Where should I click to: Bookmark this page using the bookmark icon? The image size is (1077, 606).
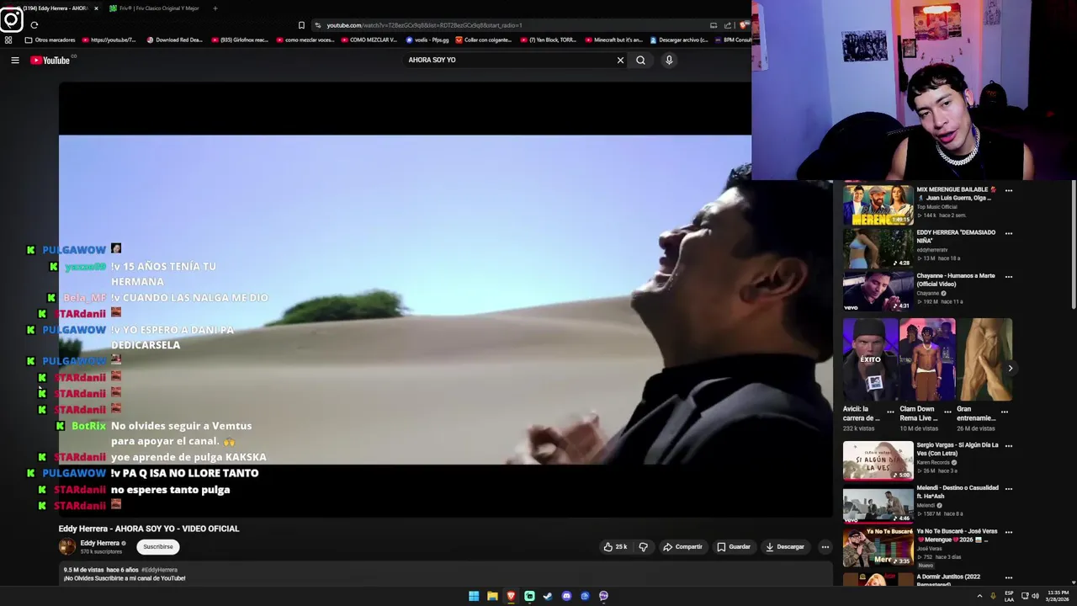pos(301,25)
